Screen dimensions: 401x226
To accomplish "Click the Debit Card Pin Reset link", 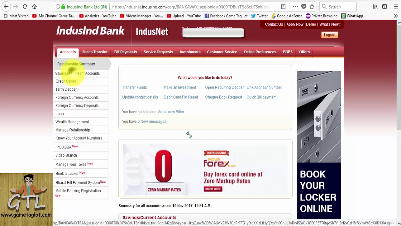I will click(x=181, y=97).
